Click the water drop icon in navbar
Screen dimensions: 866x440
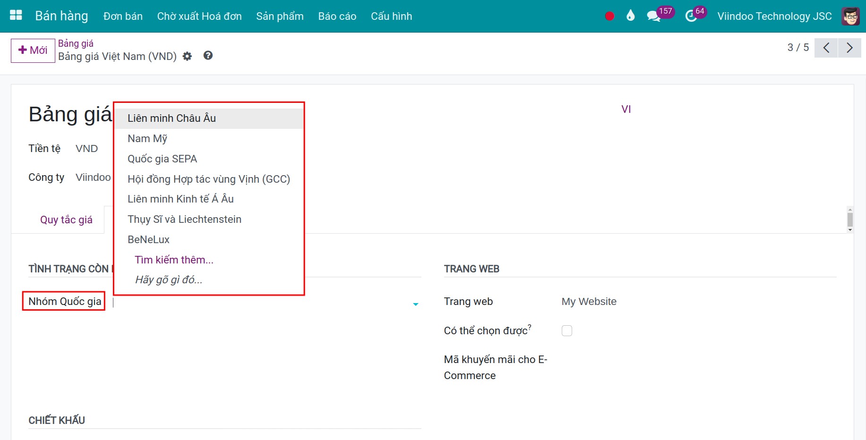point(630,16)
